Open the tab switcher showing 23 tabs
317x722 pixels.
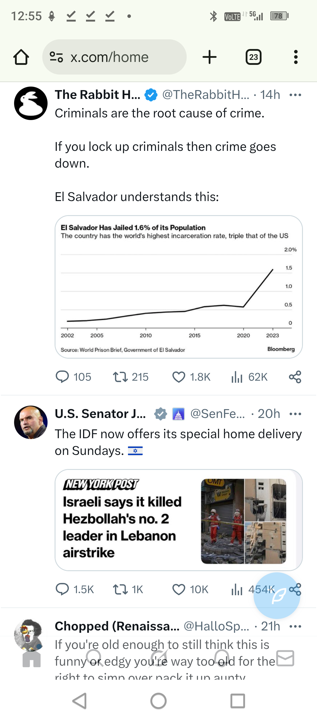pyautogui.click(x=253, y=57)
